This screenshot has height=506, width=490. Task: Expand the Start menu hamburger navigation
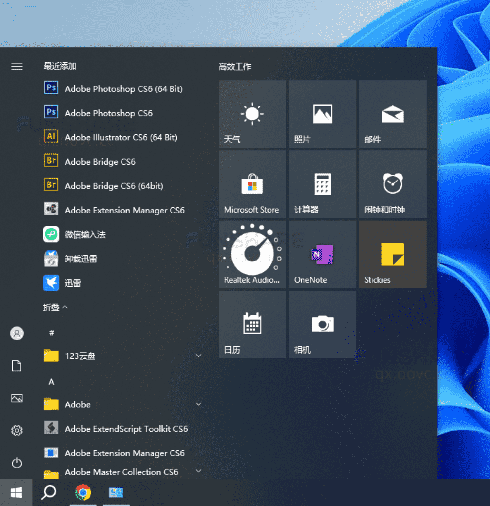[17, 67]
